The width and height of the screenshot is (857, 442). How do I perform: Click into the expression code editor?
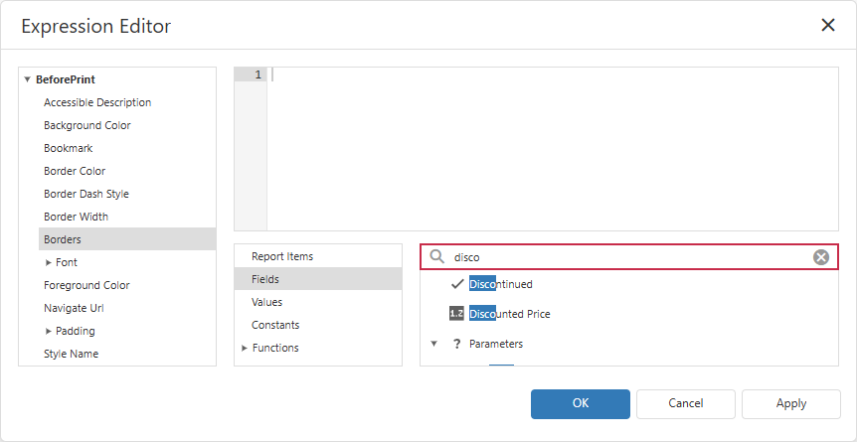tap(552, 149)
